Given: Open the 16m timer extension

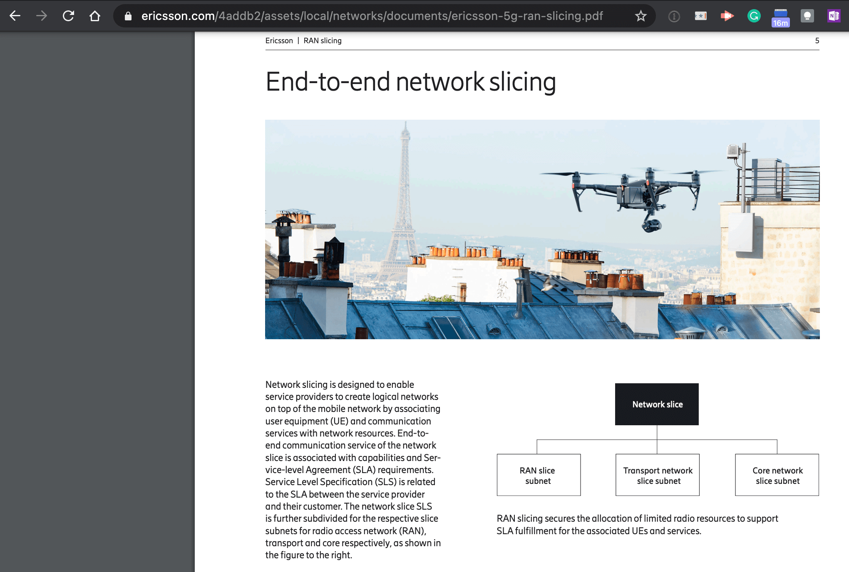Looking at the screenshot, I should [x=780, y=18].
